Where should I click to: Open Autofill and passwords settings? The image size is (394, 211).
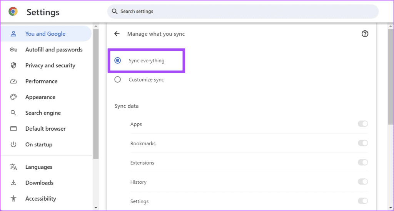[x=47, y=50]
